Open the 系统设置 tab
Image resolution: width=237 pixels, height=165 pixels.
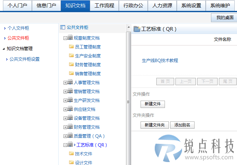pyautogui.click(x=191, y=6)
